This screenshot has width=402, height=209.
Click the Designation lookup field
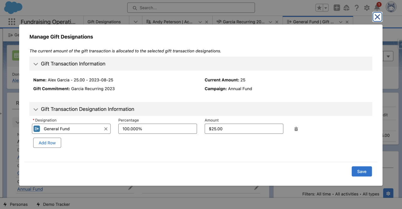pyautogui.click(x=71, y=129)
